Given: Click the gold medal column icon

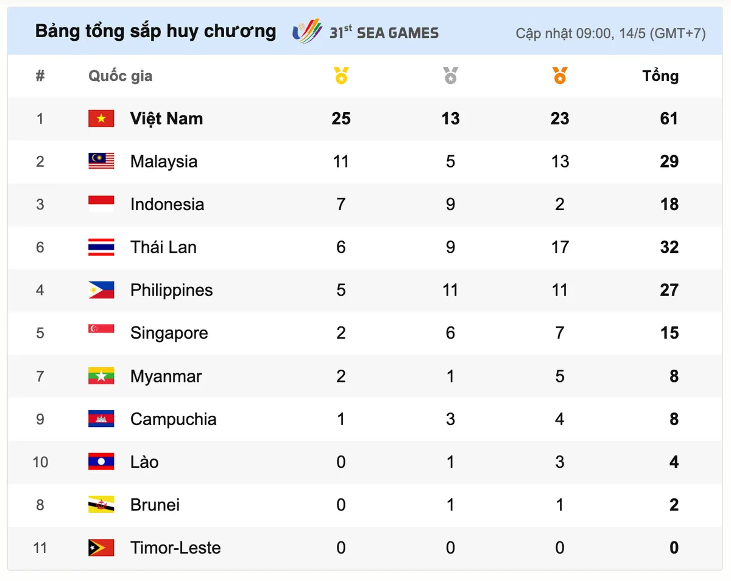Looking at the screenshot, I should coord(341,76).
